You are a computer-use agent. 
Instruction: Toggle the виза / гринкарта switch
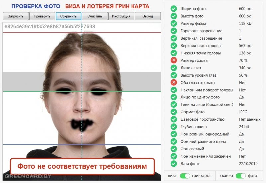point(185,176)
